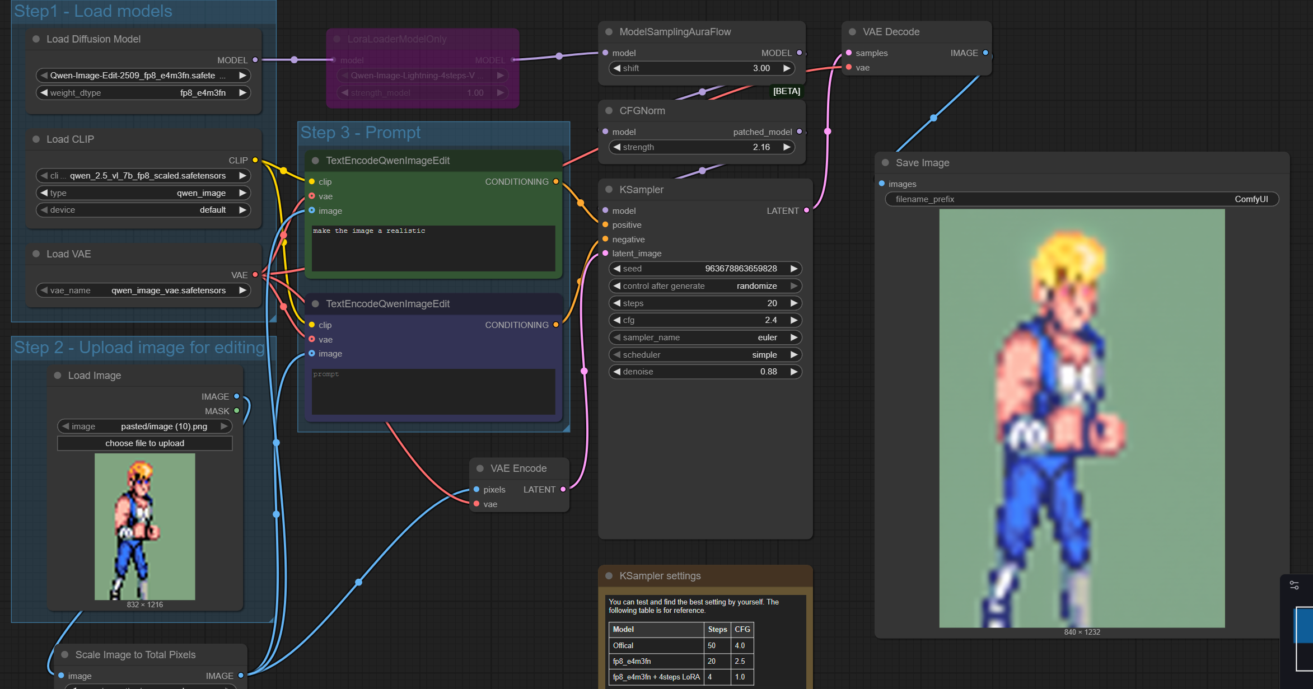Screen dimensions: 1313x689
Task: Select the uploaded pixel-art image thumbnail
Action: (145, 527)
